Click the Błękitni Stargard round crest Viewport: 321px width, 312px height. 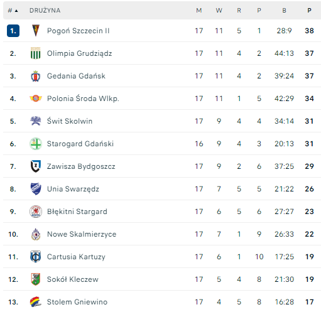(36, 212)
